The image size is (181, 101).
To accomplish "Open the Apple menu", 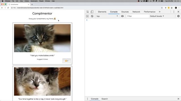I will [x=3, y=1].
